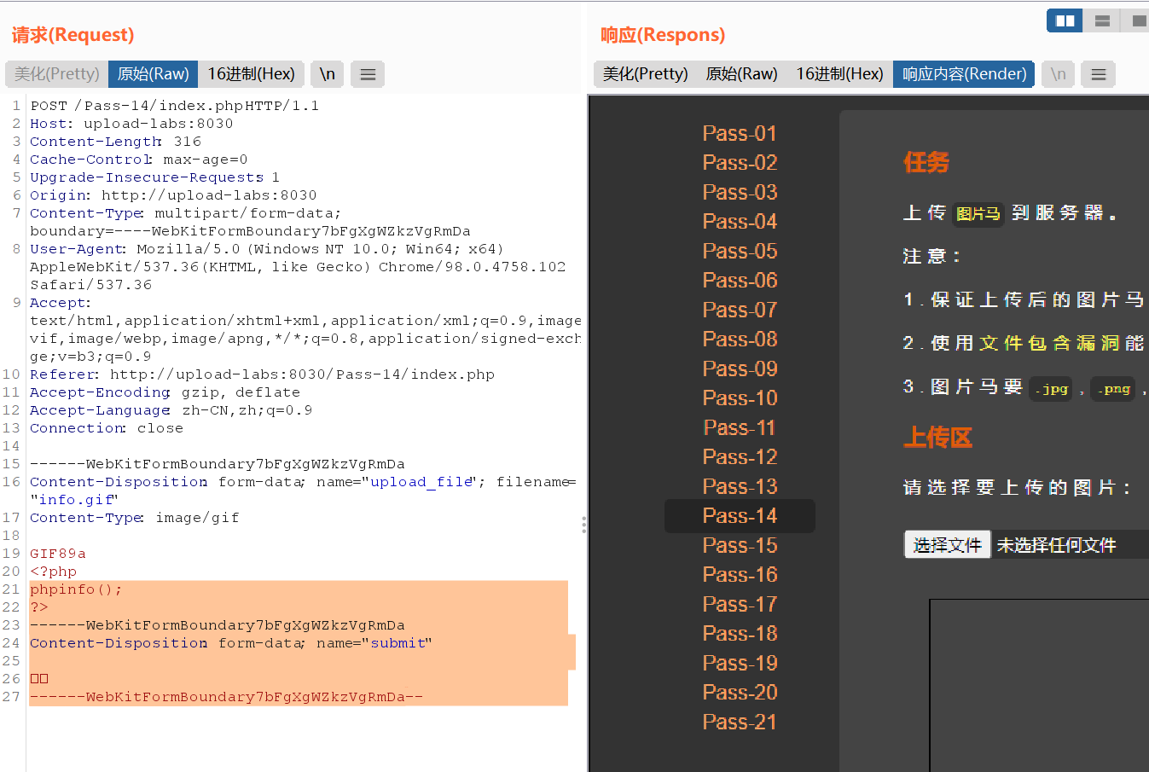The height and width of the screenshot is (772, 1149).
Task: Click the 图片马 highlighted keyword
Action: pos(978,213)
